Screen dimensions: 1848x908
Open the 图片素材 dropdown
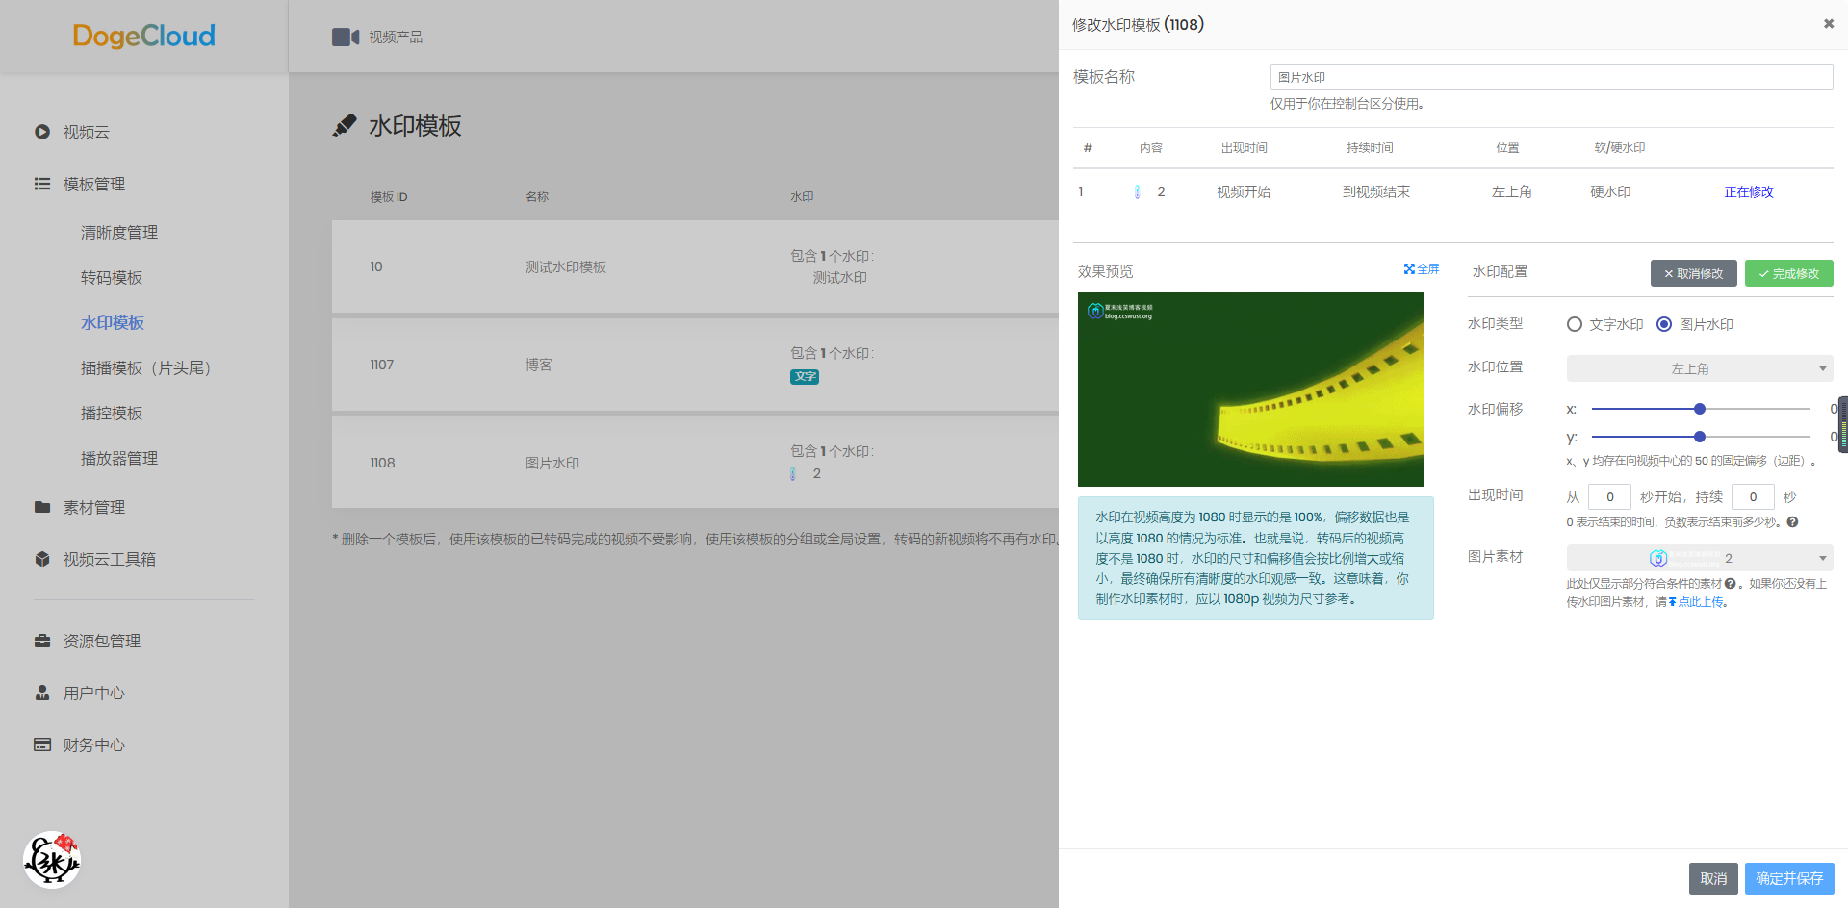(1700, 558)
